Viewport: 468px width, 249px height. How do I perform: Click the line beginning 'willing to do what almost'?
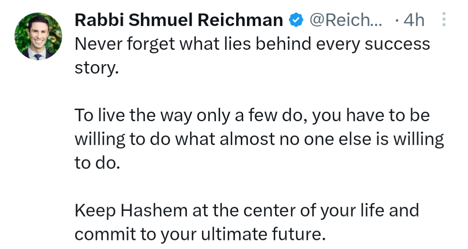tap(260, 139)
